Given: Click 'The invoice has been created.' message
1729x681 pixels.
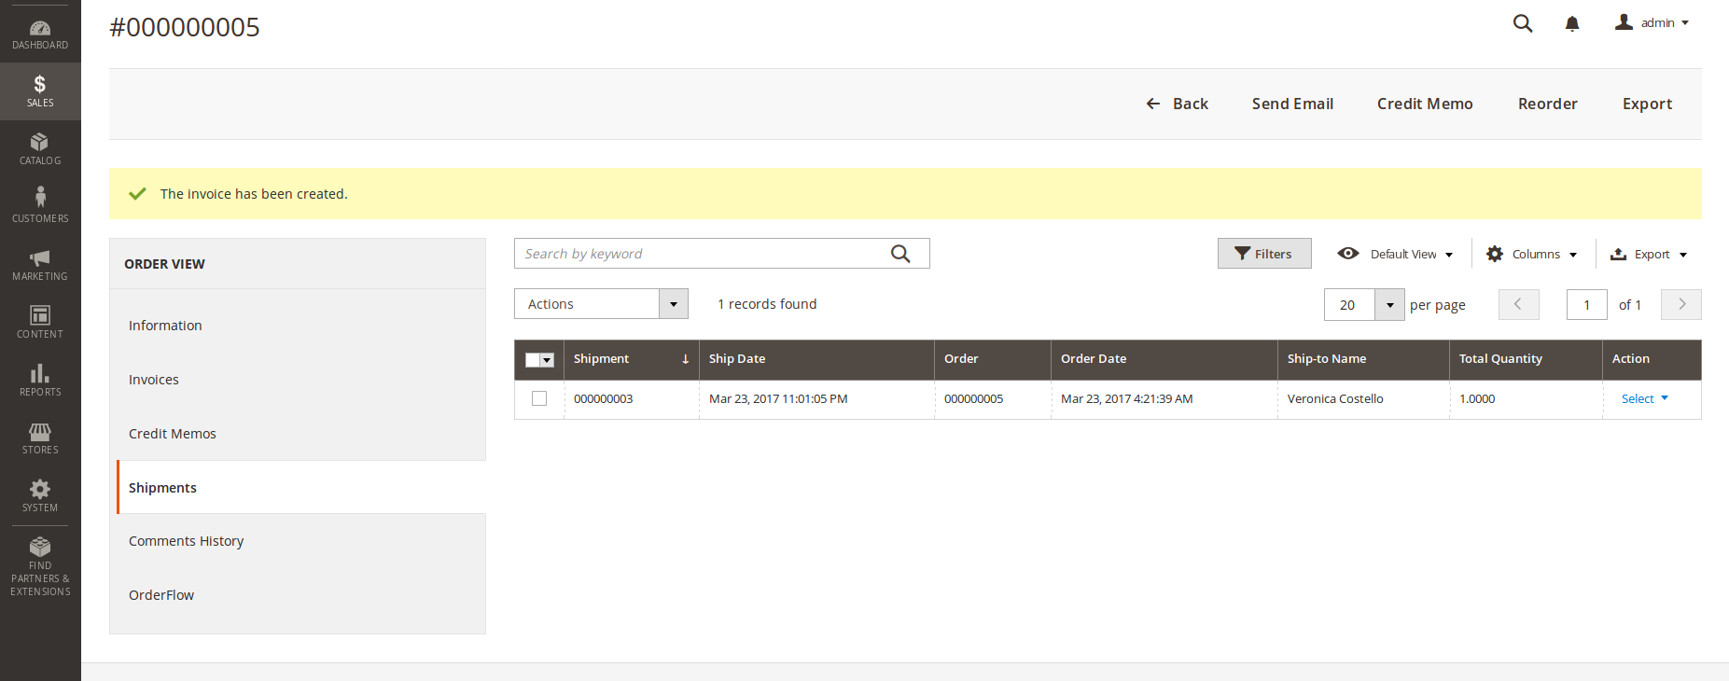Looking at the screenshot, I should click(254, 194).
